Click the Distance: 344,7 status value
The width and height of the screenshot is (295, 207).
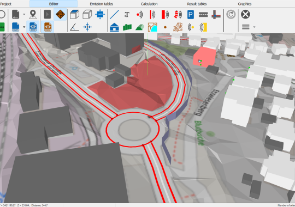click(39, 205)
